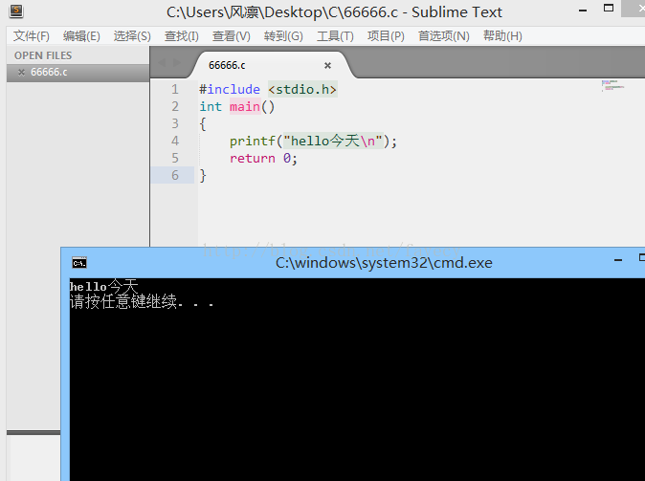
Task: Click the cmd.exe window icon
Action: [x=79, y=263]
